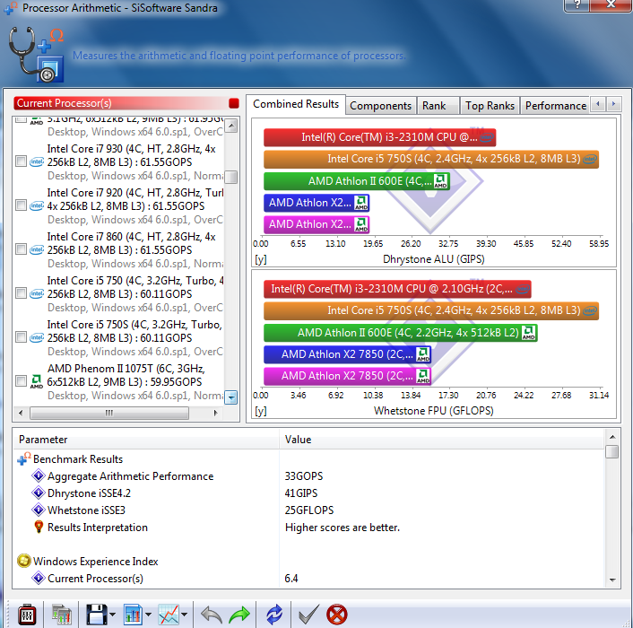Click the red cancel X icon
This screenshot has height=628, width=633.
point(337,615)
